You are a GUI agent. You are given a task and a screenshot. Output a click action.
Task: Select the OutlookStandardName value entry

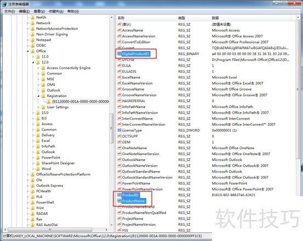pos(141,172)
